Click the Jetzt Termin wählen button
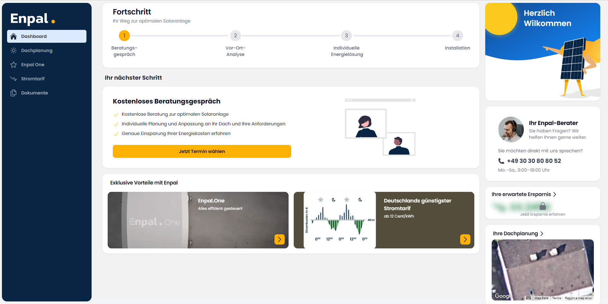608x304 pixels. point(202,151)
